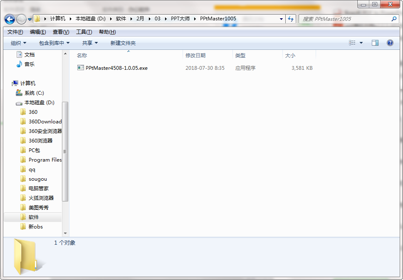Click the 本地磁盘 (D:) breadcrumb segment
Image resolution: width=403 pixels, height=280 pixels.
(x=91, y=19)
